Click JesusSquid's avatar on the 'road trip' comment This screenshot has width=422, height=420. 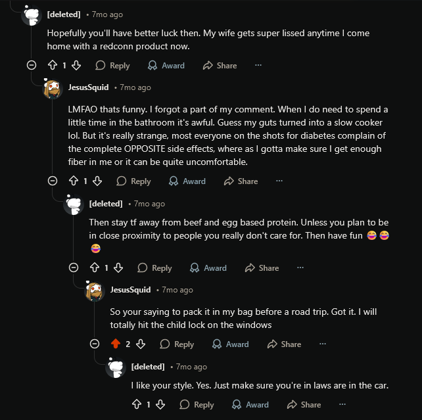(x=95, y=291)
